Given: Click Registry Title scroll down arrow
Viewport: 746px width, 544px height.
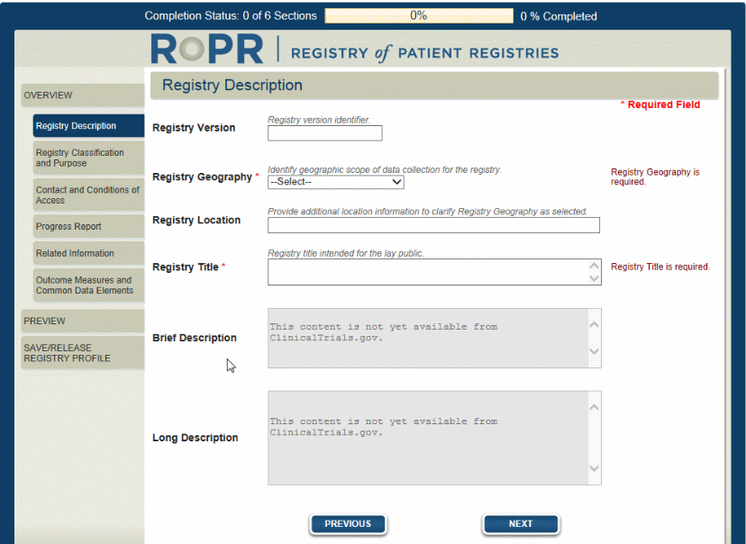Looking at the screenshot, I should (595, 278).
